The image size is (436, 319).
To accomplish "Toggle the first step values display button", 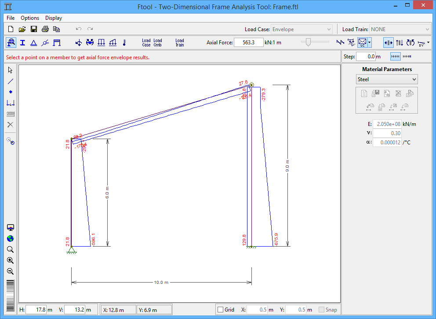I will pyautogui.click(x=396, y=57).
